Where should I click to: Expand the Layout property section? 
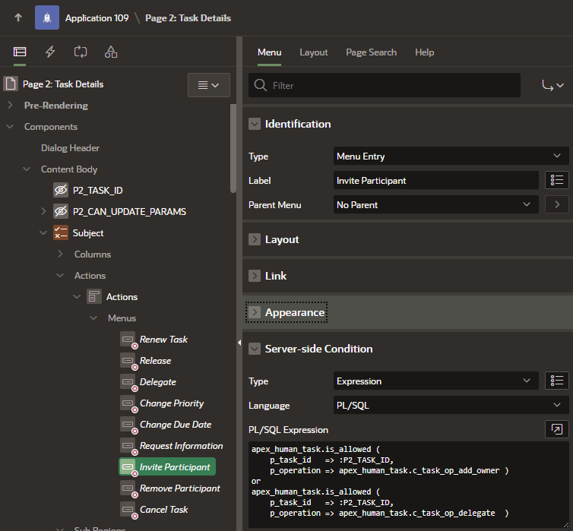(255, 239)
